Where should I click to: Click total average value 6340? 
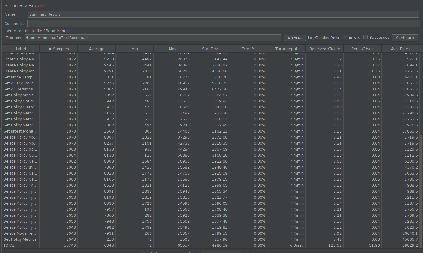[x=109, y=245]
